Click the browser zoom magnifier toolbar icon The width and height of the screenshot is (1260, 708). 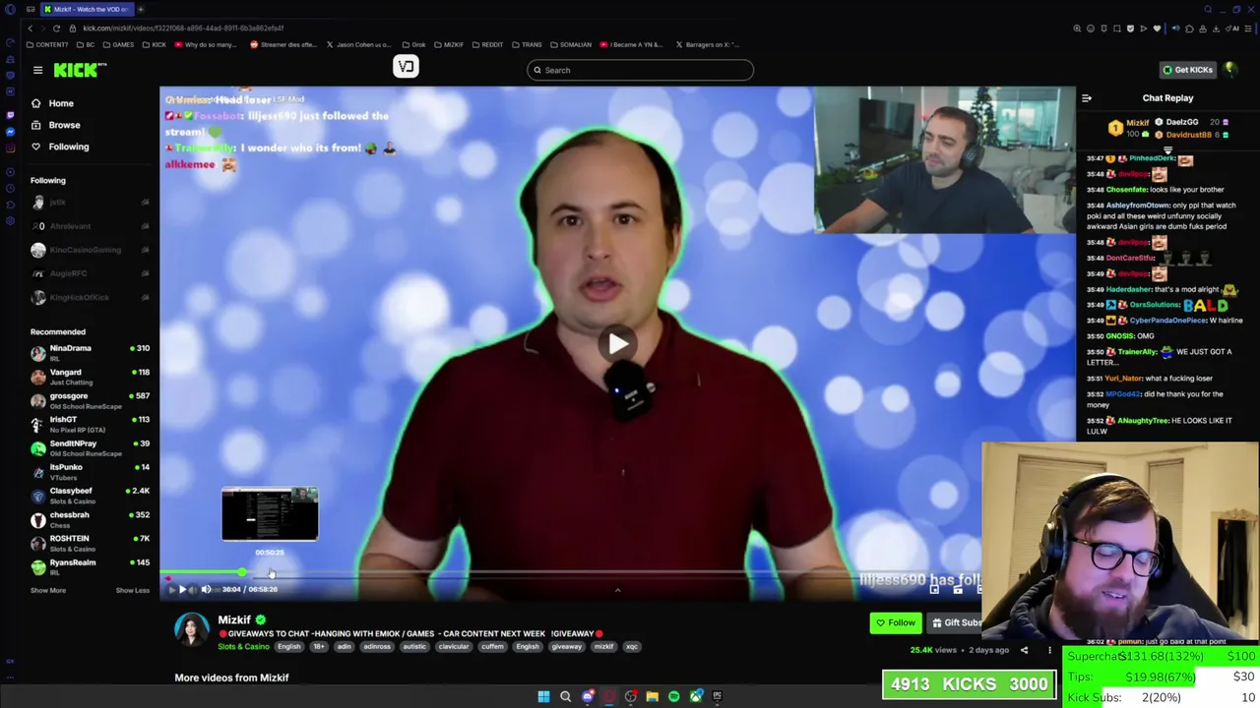coord(1077,29)
